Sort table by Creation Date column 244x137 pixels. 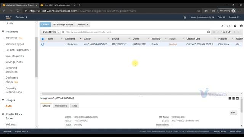[x=193, y=39]
